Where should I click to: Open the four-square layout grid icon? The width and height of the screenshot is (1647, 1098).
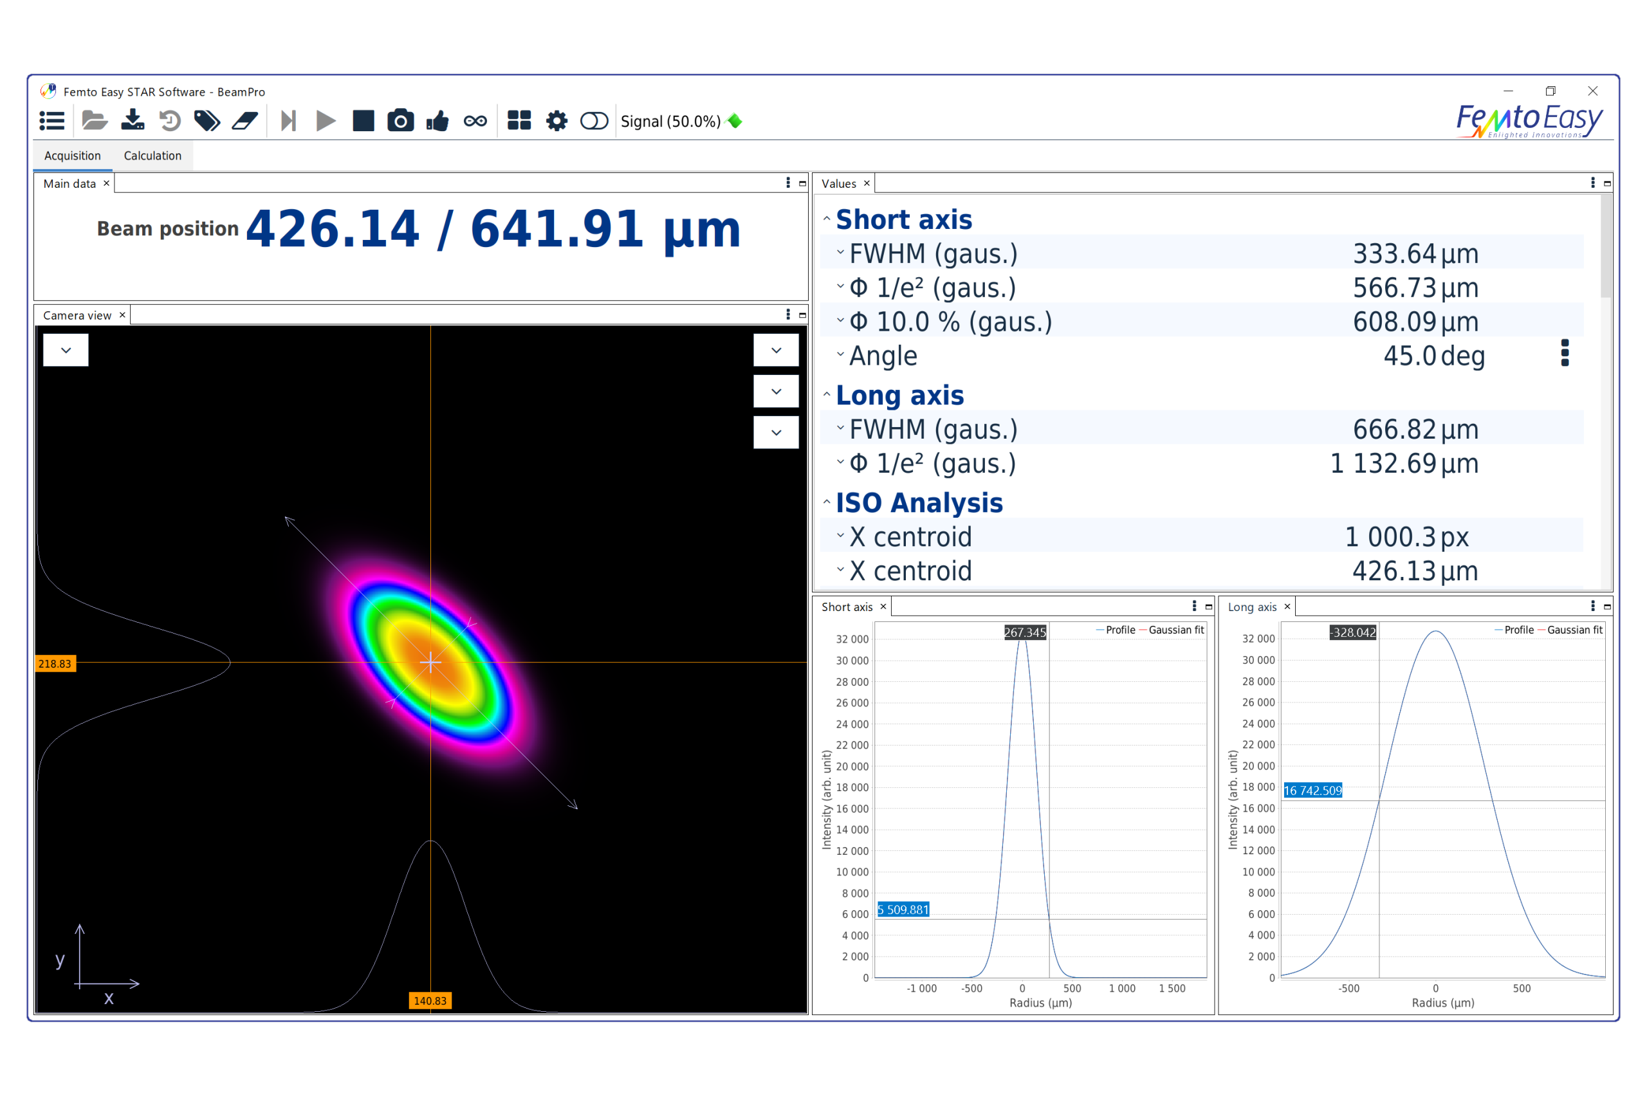(519, 121)
